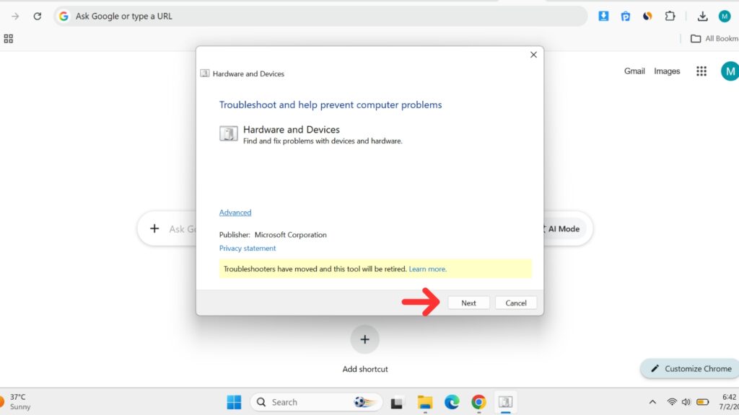This screenshot has height=415, width=739.
Task: Cancel the Hardware and Devices troubleshooter
Action: 515,303
